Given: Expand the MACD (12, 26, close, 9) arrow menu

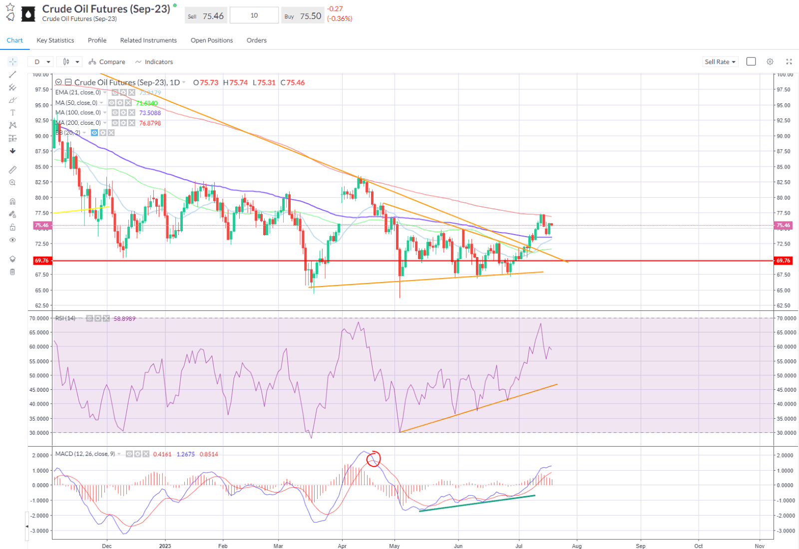Looking at the screenshot, I should point(119,454).
